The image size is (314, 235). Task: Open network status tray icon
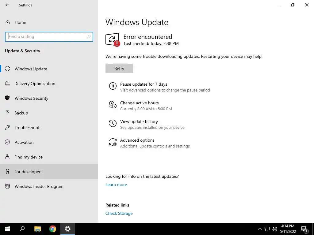tap(267, 229)
